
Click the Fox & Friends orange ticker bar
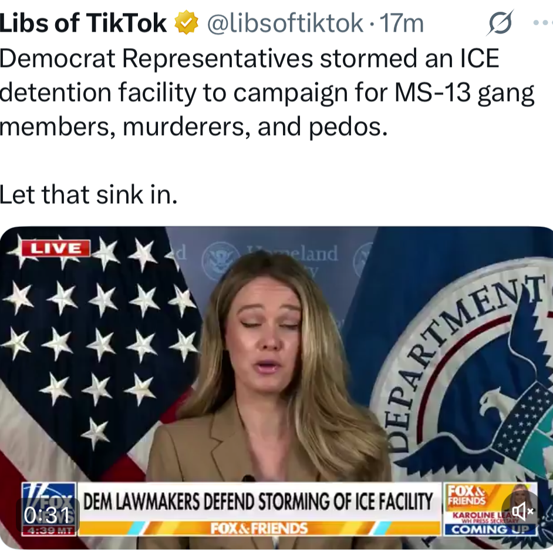259,529
